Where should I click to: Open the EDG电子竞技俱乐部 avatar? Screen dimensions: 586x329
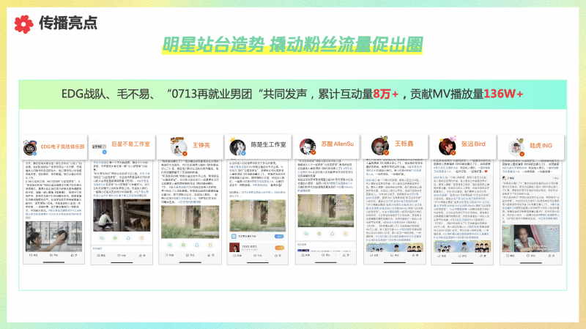(30, 148)
